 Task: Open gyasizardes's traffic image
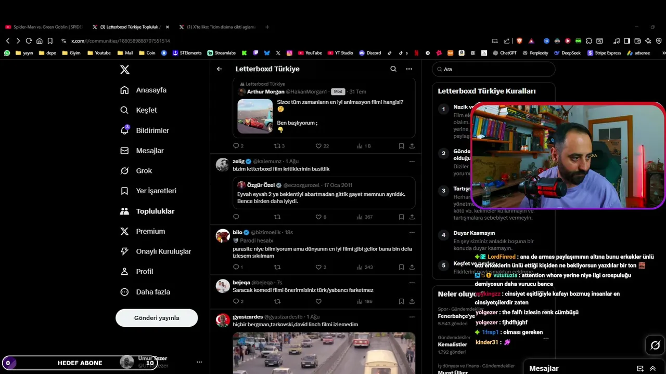click(324, 353)
